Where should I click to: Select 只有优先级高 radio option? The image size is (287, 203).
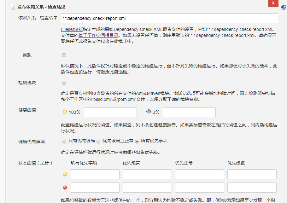(64, 142)
